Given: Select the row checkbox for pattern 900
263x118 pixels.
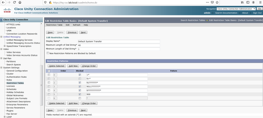Looking at the screenshot, I should [x=49, y=94].
